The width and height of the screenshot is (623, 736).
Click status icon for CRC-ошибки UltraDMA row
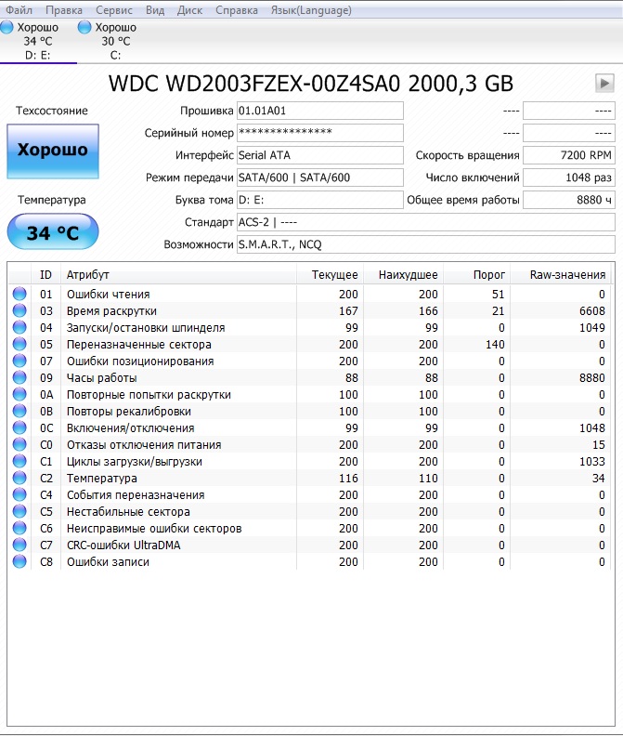pyautogui.click(x=19, y=545)
